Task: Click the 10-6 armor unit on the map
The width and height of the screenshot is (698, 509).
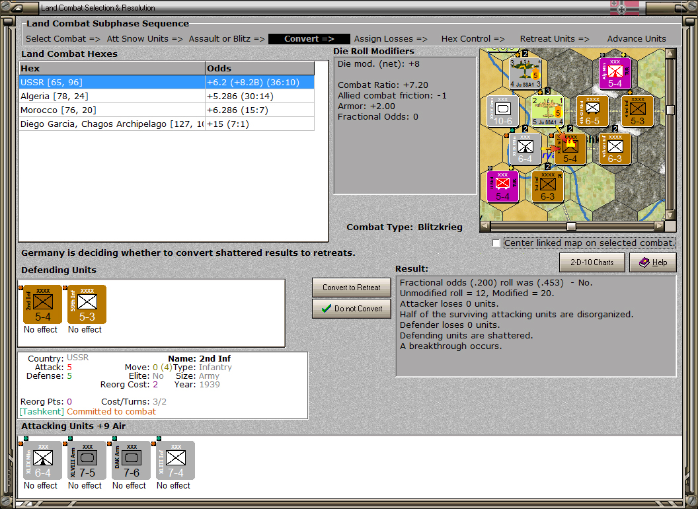Action: tap(503, 112)
